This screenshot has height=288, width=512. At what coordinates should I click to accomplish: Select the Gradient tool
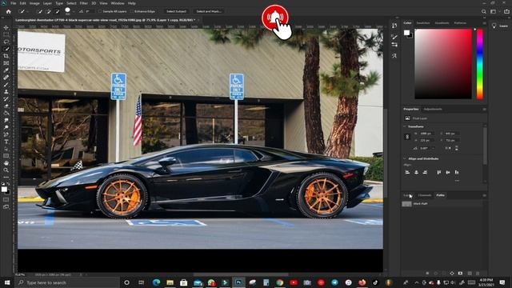point(6,113)
